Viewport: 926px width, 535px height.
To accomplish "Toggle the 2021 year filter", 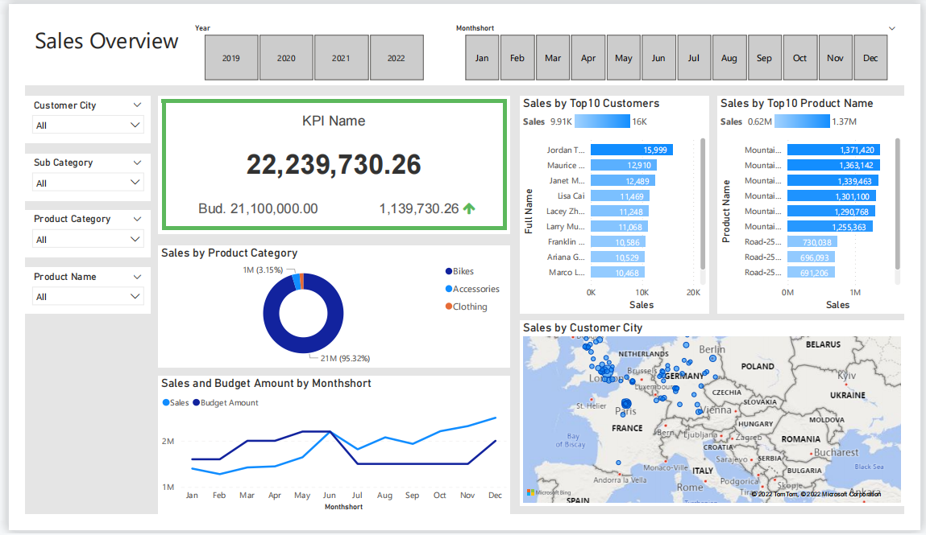I will pos(341,57).
